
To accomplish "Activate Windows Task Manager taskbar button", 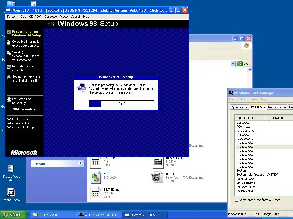I will pos(99,215).
